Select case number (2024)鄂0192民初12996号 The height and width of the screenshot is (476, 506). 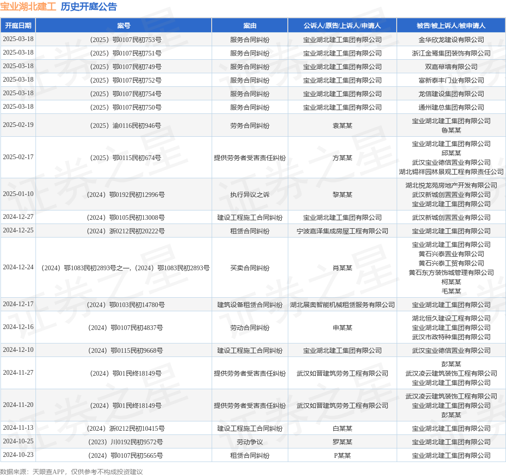pyautogui.click(x=126, y=195)
